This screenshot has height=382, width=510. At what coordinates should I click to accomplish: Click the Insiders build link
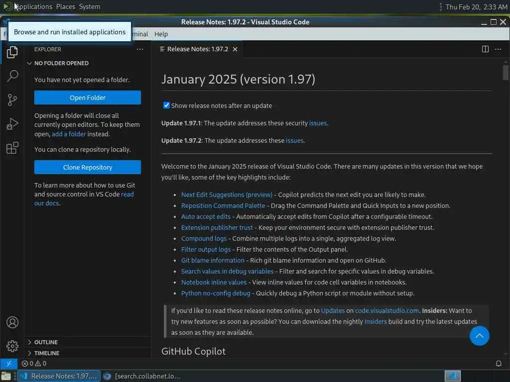pos(376,322)
